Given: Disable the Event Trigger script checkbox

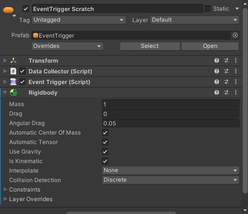Looking at the screenshot, I should coord(22,82).
